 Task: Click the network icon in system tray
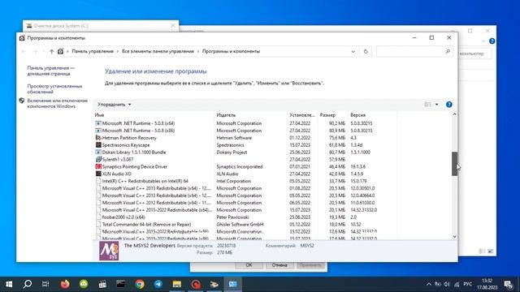click(457, 284)
